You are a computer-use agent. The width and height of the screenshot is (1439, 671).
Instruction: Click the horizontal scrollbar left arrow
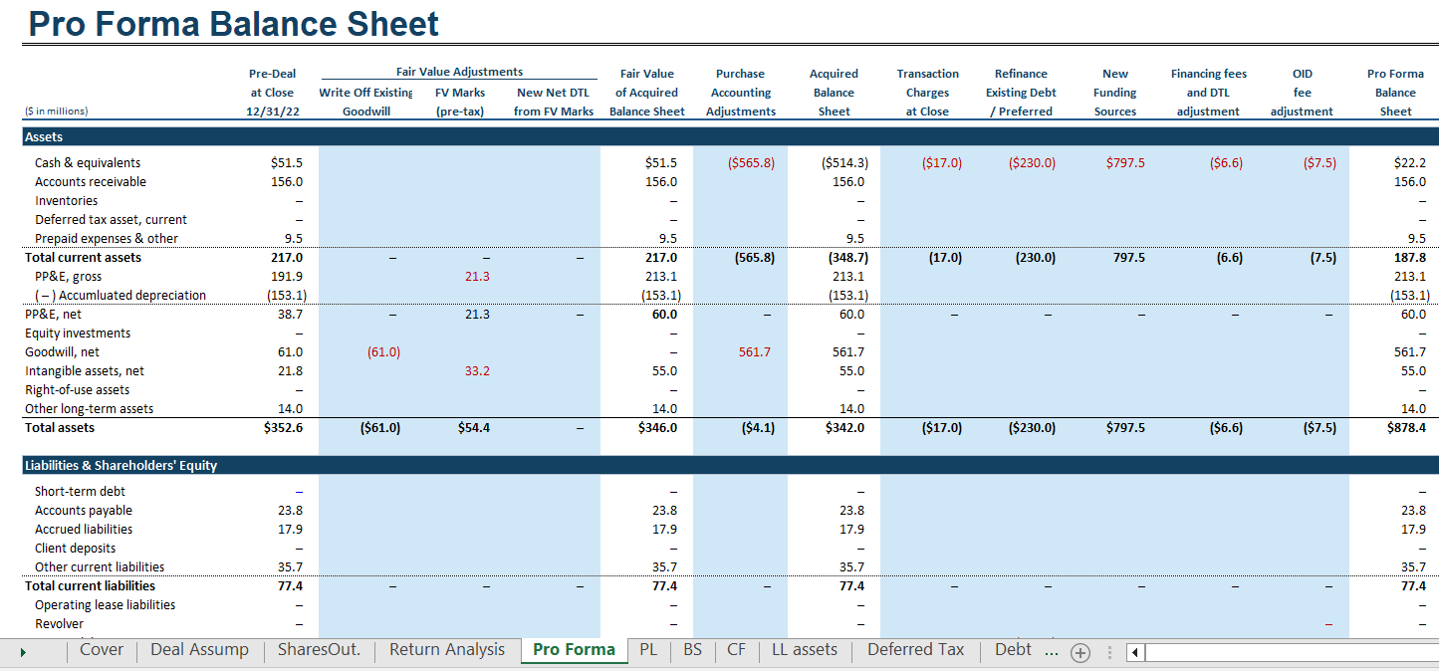1136,653
